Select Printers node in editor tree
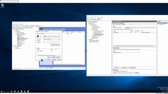Viewport: 168px width, 94px height. pyautogui.click(x=20, y=42)
